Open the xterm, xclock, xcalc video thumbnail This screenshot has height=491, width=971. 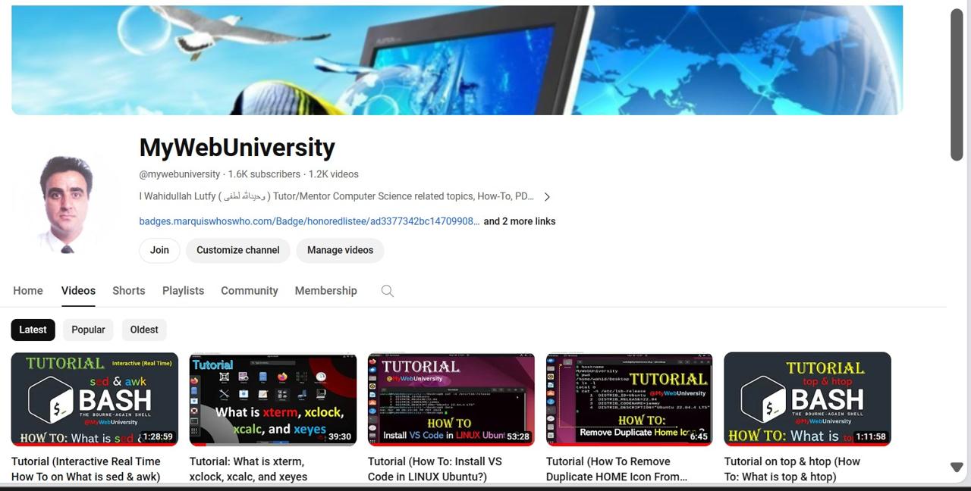pos(272,399)
